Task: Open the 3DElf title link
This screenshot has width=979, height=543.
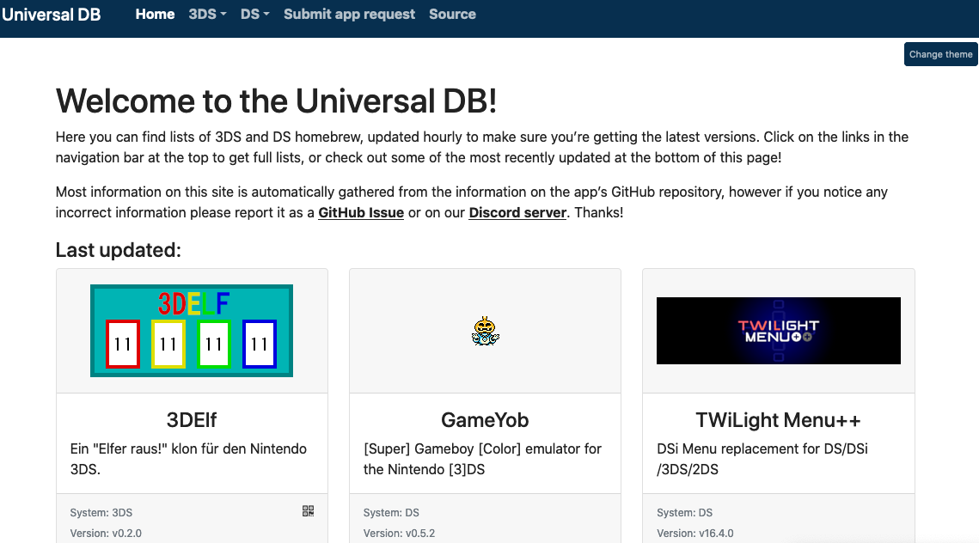Action: pos(192,420)
